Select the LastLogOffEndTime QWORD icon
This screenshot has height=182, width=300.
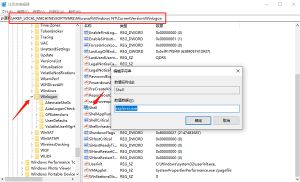coord(86,51)
